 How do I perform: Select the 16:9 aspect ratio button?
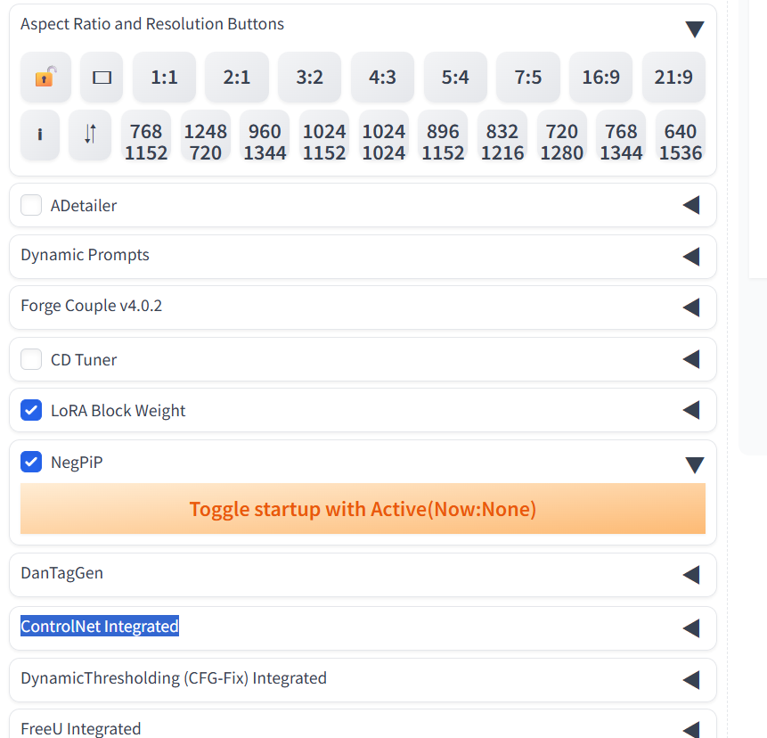point(601,78)
